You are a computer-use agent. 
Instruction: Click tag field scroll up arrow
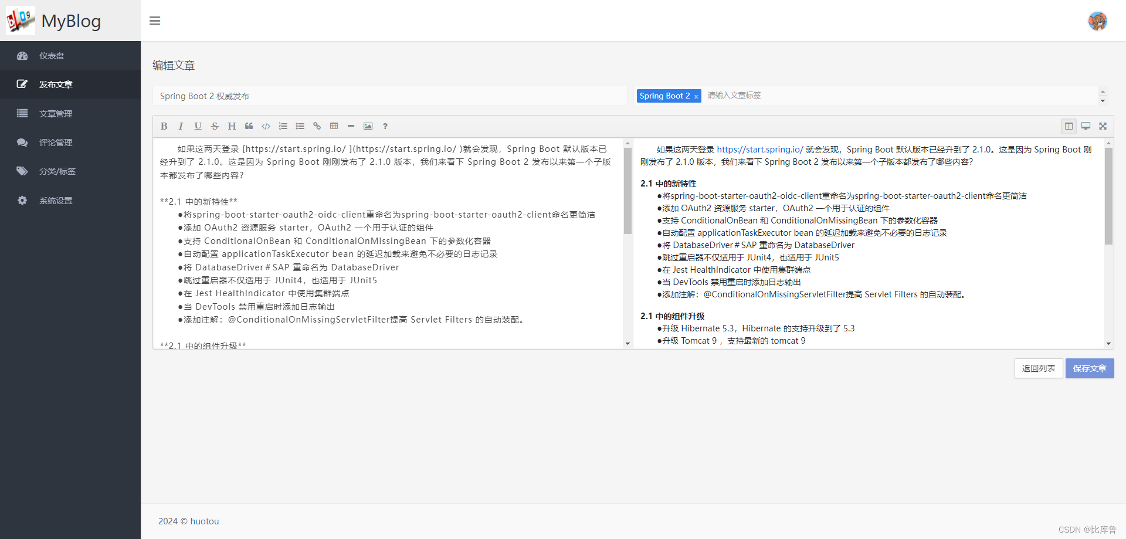tap(1103, 91)
